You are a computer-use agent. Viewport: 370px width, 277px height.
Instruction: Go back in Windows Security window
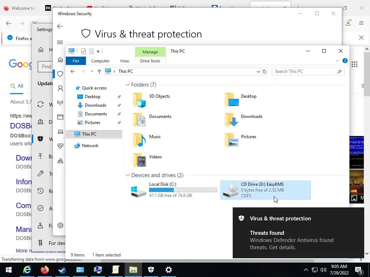[60, 26]
